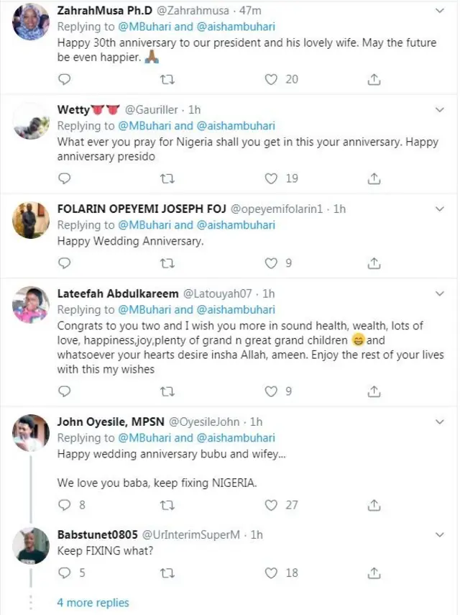Retweet Babstunet0805's reply
The image size is (460, 615).
click(x=167, y=574)
